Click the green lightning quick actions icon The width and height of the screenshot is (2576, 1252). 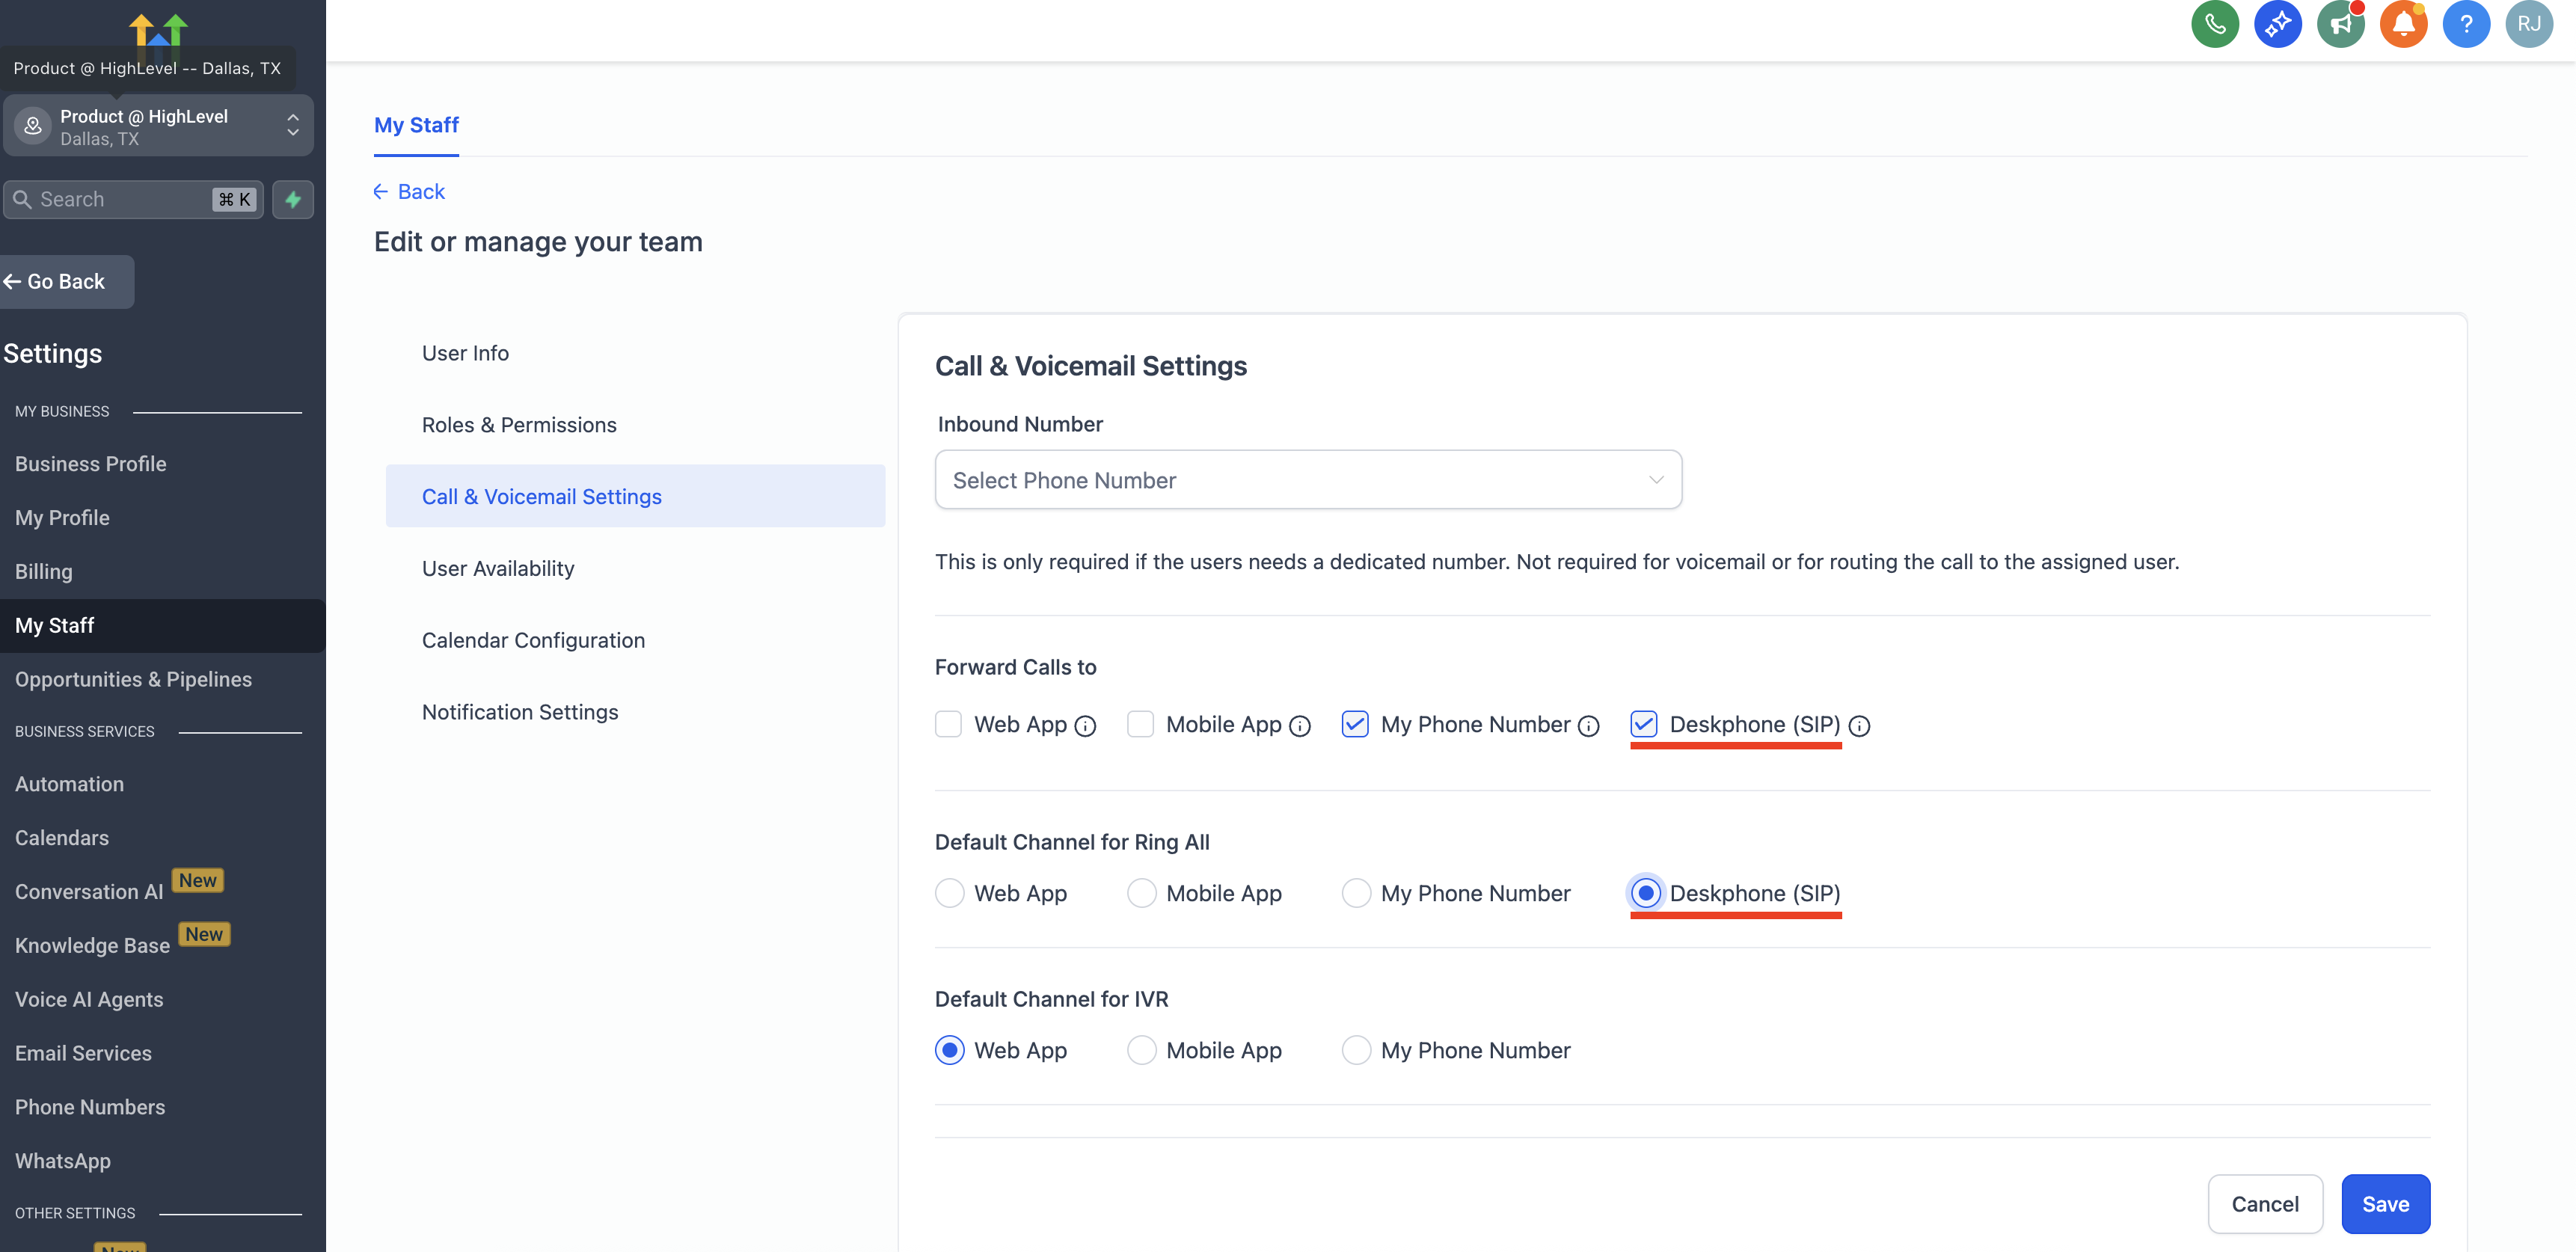(x=293, y=199)
